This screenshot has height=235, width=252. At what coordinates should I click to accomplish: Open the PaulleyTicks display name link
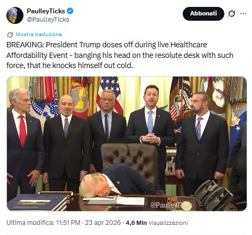46,11
